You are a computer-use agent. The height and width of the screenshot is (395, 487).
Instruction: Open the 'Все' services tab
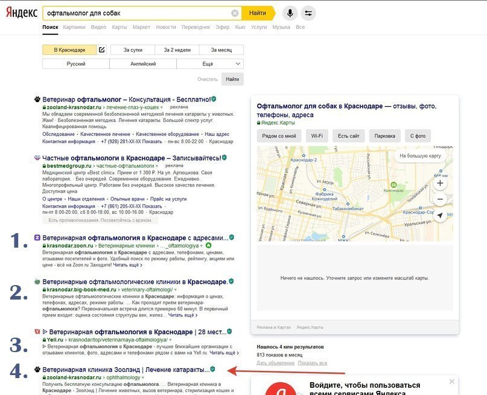[x=300, y=27]
